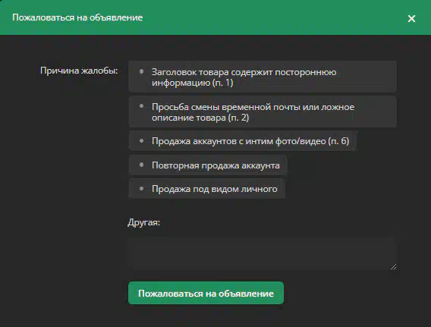Pick the "Повторная продажа аккаунта" option label
Viewport: 431px width, 327px height.
(215, 165)
